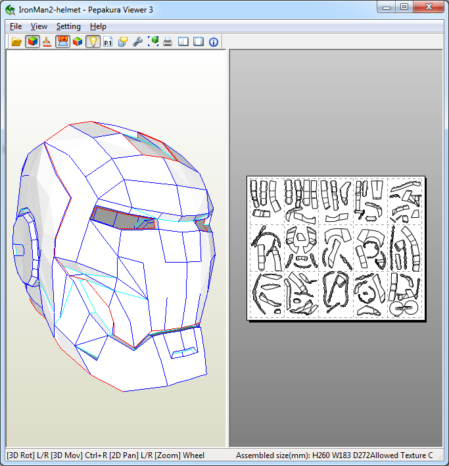This screenshot has width=449, height=466.
Task: Click the 2D pattern sheet thumbnail
Action: (336, 248)
